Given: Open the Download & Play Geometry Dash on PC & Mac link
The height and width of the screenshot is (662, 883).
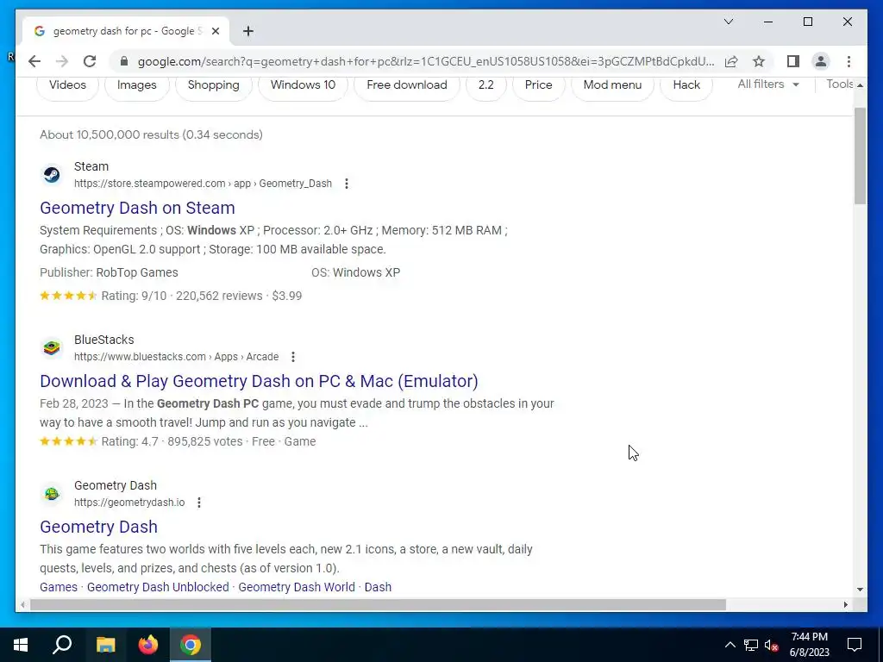Looking at the screenshot, I should coord(259,381).
